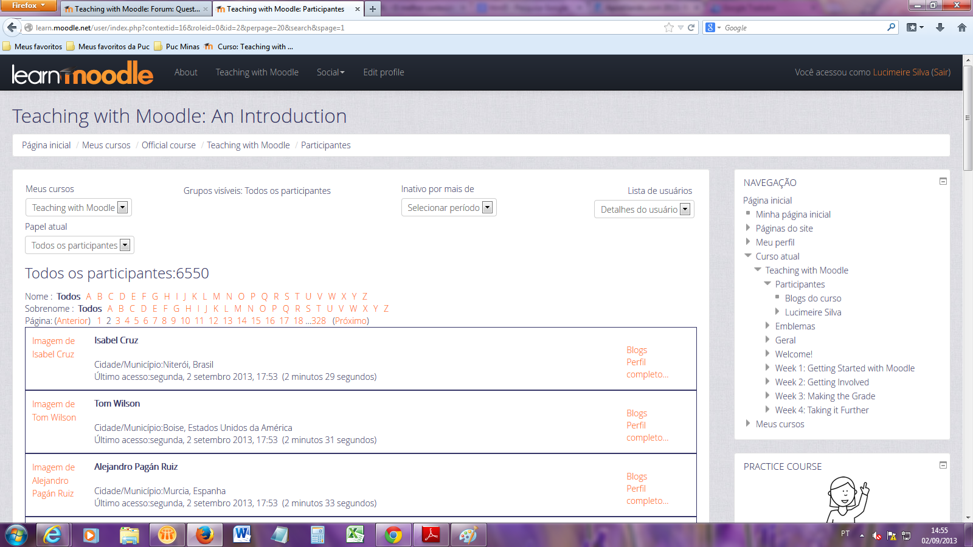Expand Emblemas tree node
Image resolution: width=973 pixels, height=547 pixels.
coord(767,326)
